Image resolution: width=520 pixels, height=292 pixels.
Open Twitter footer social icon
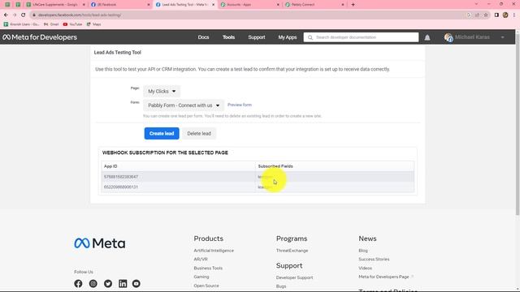(x=108, y=284)
